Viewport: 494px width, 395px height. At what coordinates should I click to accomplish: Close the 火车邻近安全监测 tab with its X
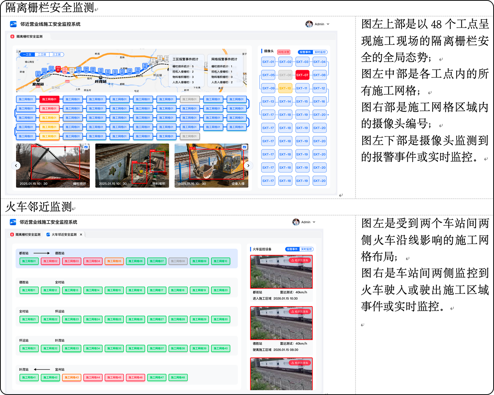(x=81, y=235)
